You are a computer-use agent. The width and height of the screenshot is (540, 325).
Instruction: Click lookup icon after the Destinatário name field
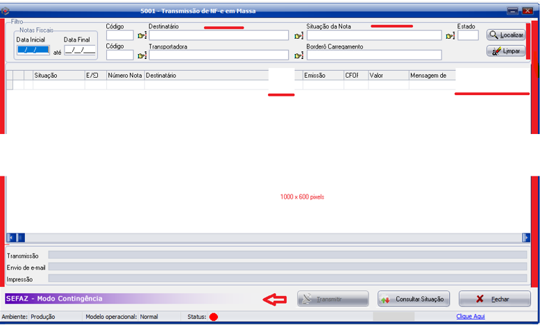[x=298, y=36]
